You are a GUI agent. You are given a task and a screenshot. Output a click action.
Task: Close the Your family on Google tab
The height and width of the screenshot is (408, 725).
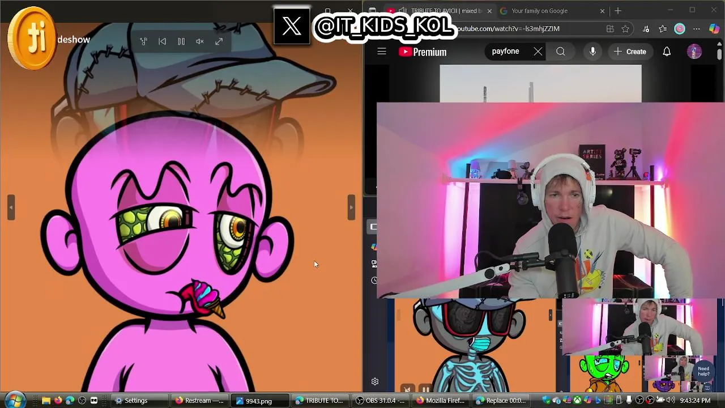pos(602,11)
